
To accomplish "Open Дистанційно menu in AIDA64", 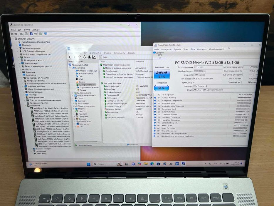I will pos(95,53).
